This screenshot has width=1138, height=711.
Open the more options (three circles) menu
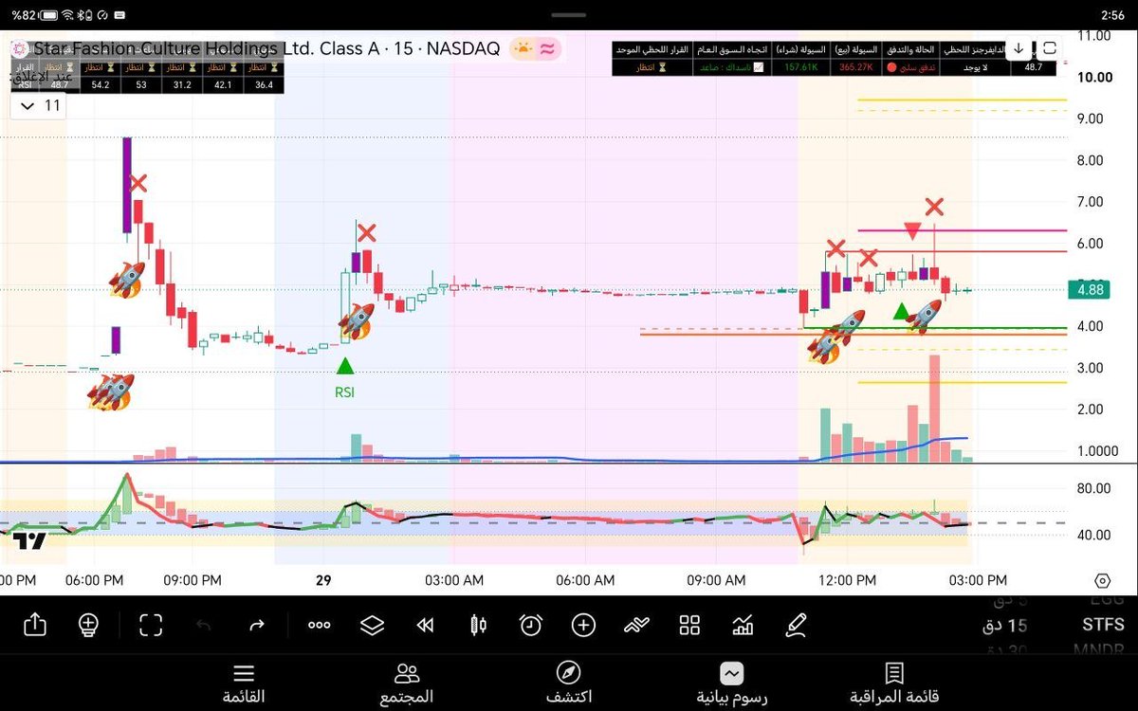coord(319,625)
